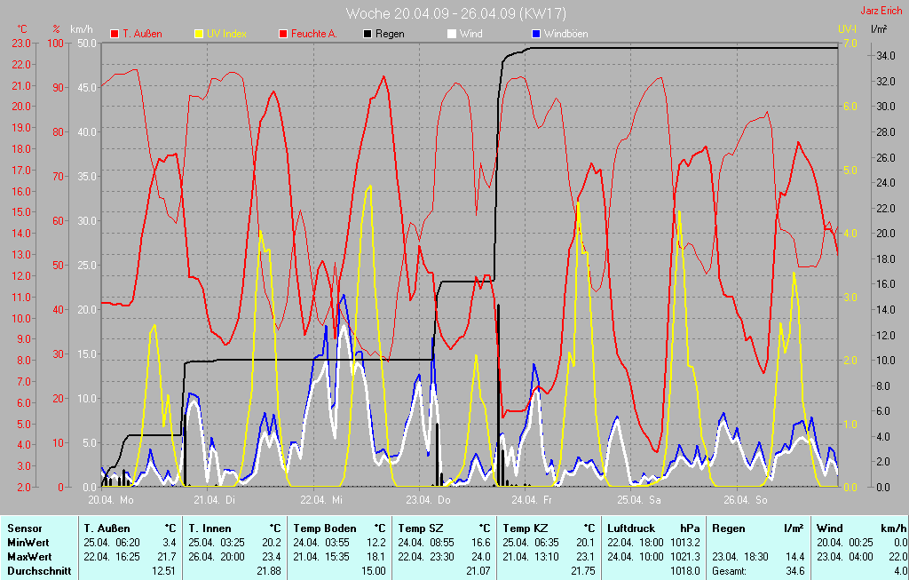Viewport: 909px width, 580px height.
Task: Click the l/m² axis unit label
Action: click(879, 29)
